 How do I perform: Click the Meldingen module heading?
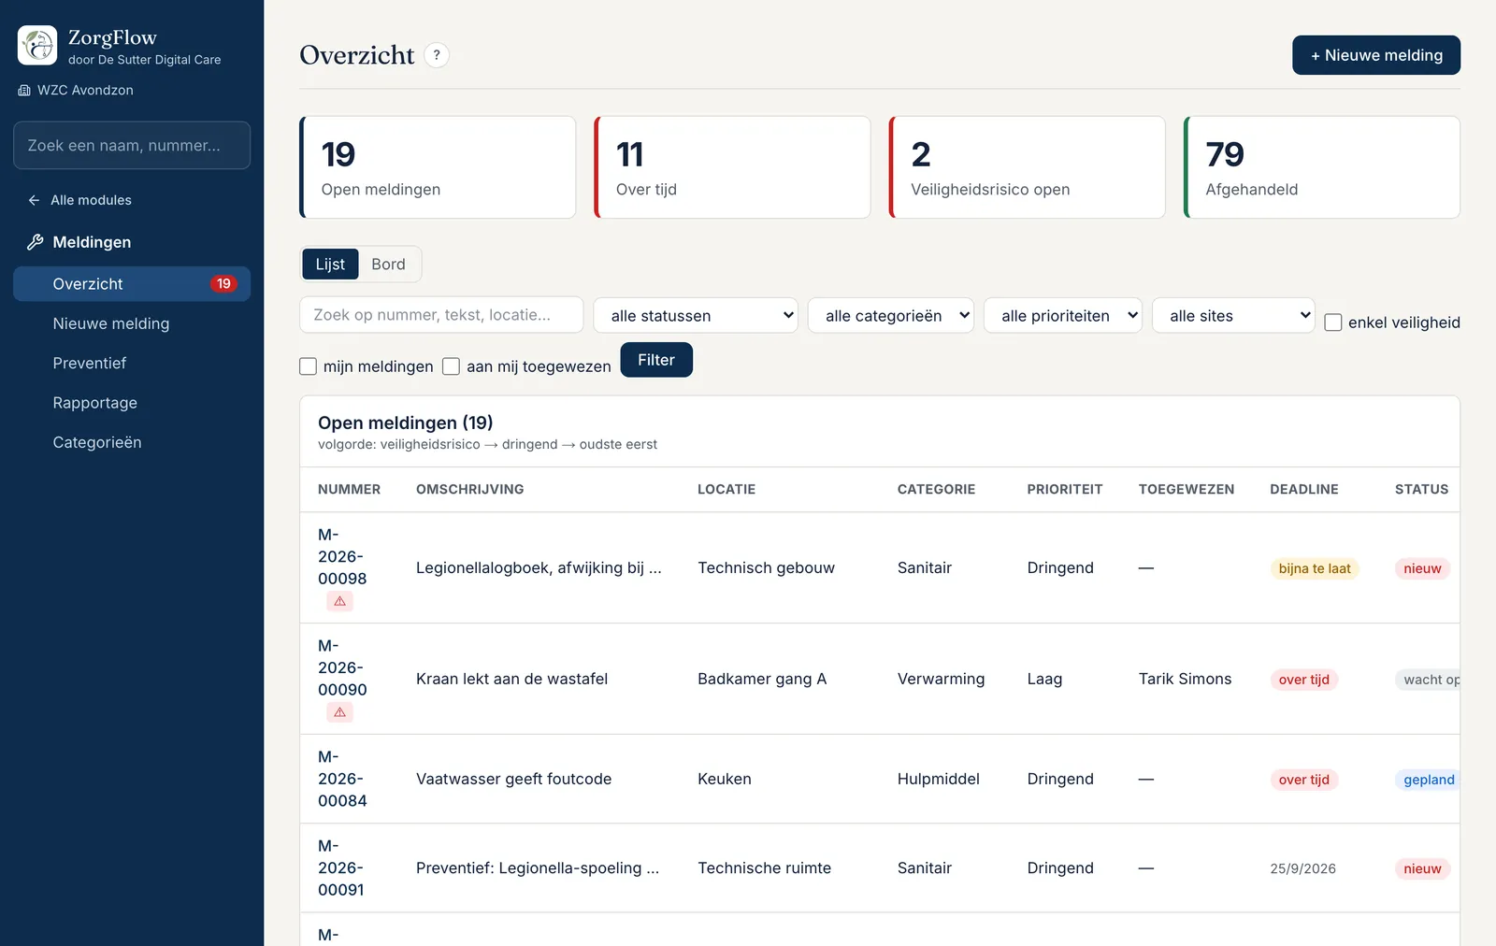(x=92, y=242)
